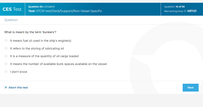
Task: Click answer text about bunk spaces on vessel
Action: [x=58, y=64]
